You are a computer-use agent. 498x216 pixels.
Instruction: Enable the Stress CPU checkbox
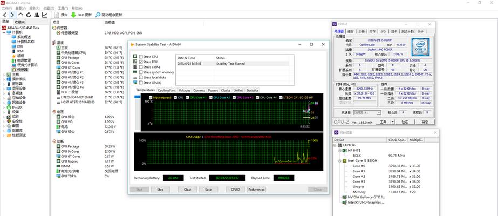[140, 57]
